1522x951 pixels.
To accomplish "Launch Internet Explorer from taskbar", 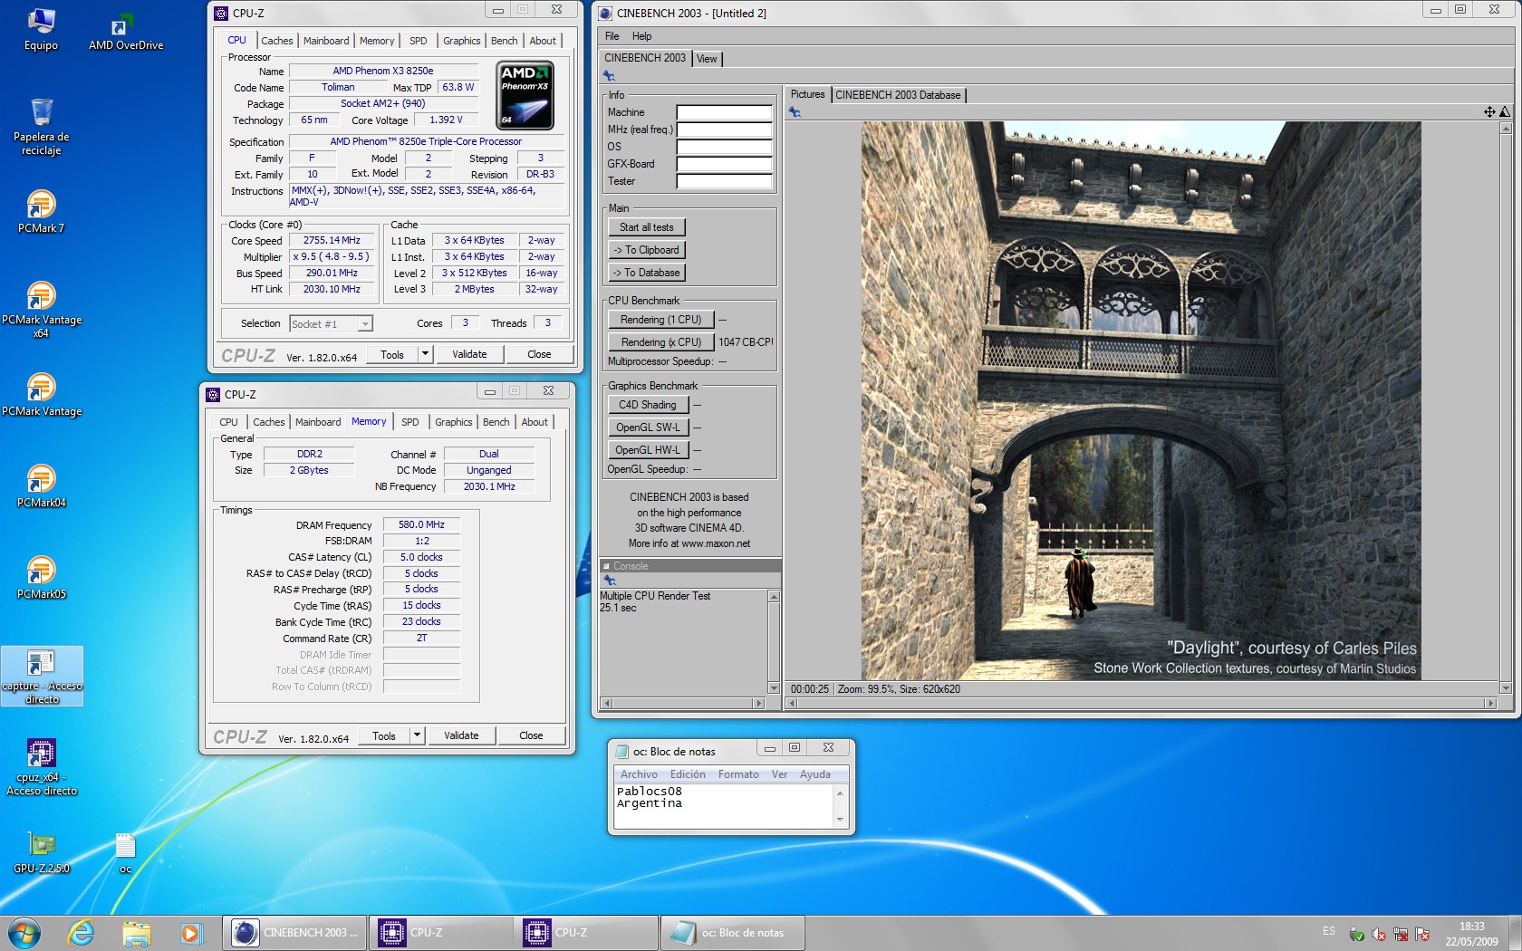I will (82, 932).
